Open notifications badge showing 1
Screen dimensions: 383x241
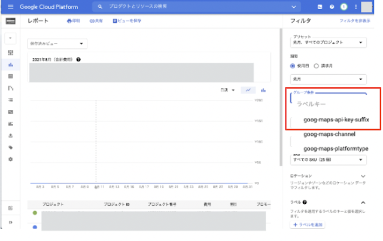pos(344,7)
